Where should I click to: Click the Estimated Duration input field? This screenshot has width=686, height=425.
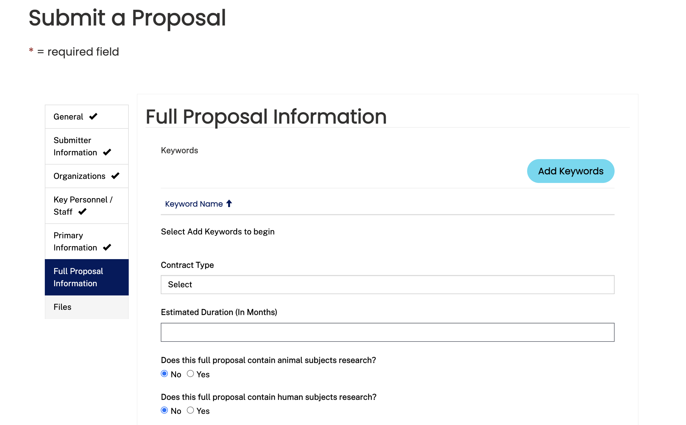pos(387,332)
